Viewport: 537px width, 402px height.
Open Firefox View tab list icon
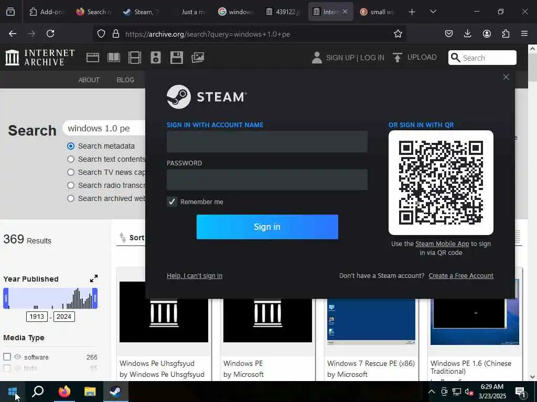[10, 12]
